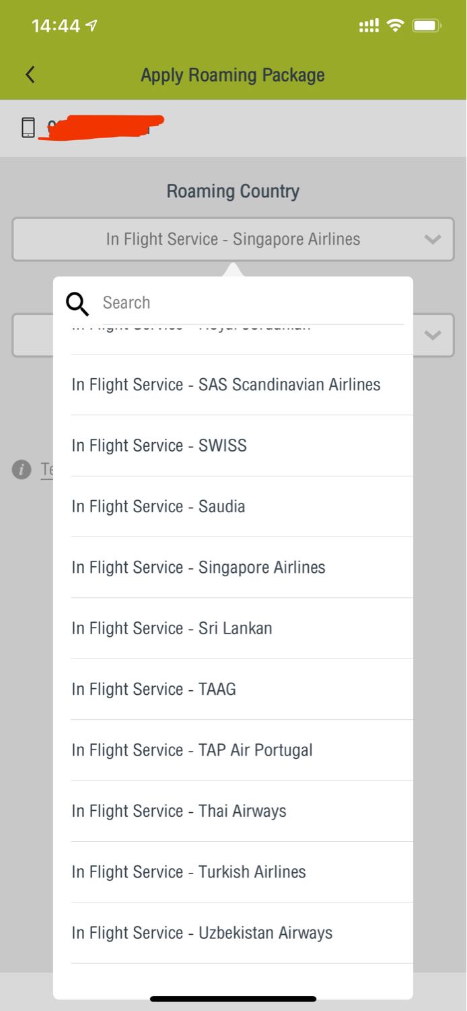Tap the battery status icon
467x1011 pixels.
pyautogui.click(x=427, y=26)
